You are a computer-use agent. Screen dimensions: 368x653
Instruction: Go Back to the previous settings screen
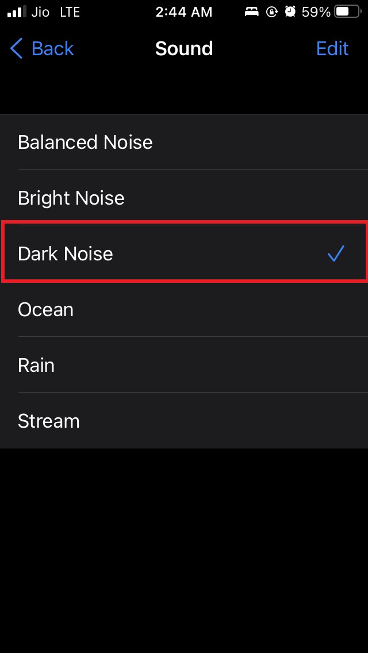click(41, 49)
